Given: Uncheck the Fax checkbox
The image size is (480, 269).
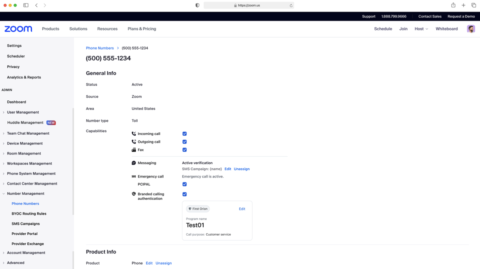Looking at the screenshot, I should coord(184,150).
